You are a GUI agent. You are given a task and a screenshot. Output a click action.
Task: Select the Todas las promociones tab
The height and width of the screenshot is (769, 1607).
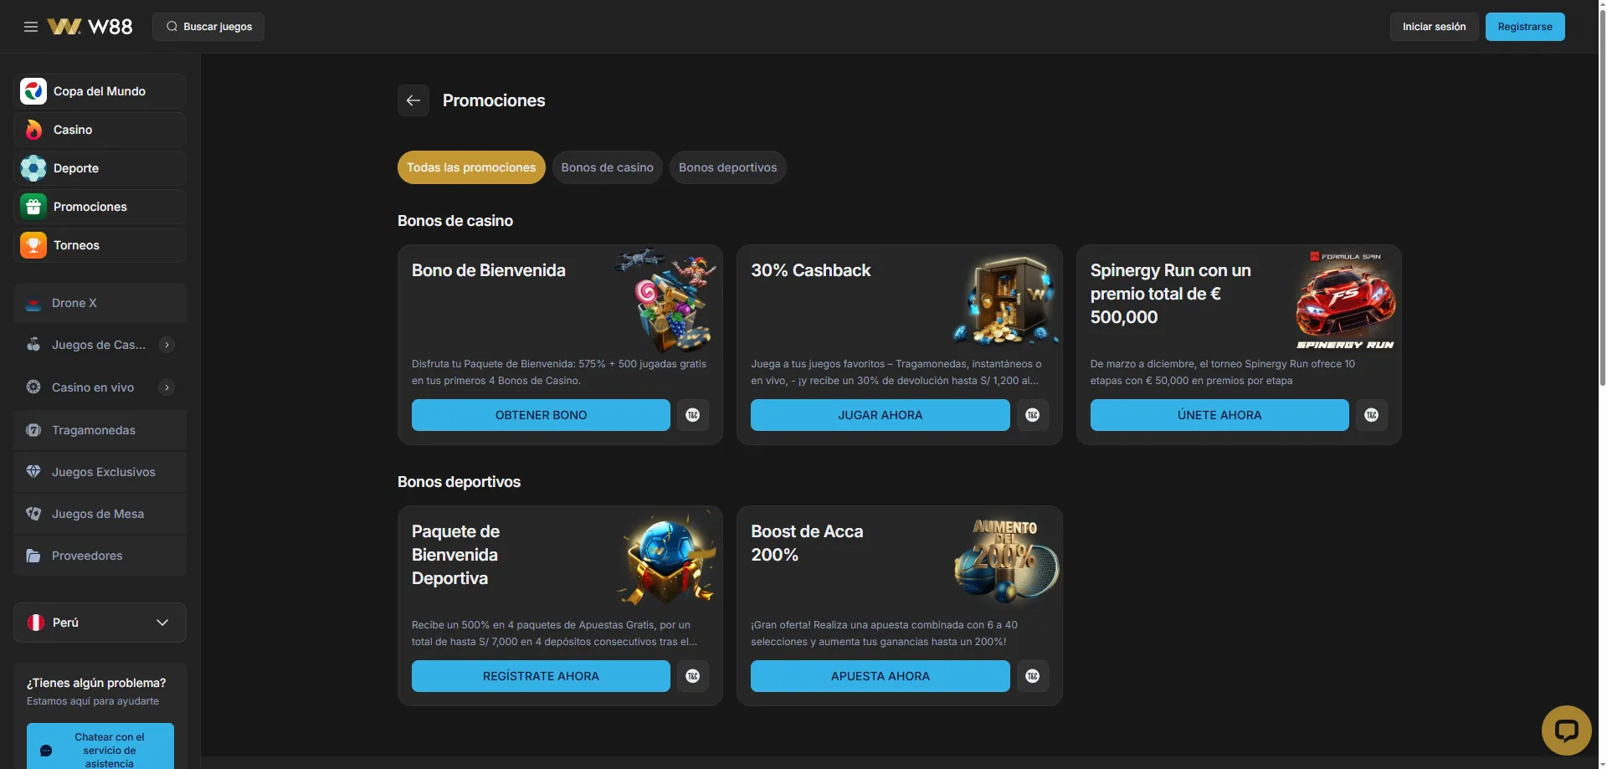[471, 167]
